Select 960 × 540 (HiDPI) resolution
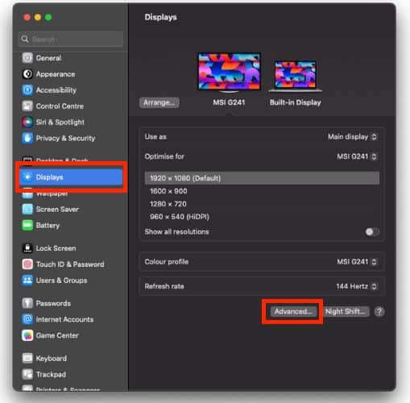 (180, 217)
